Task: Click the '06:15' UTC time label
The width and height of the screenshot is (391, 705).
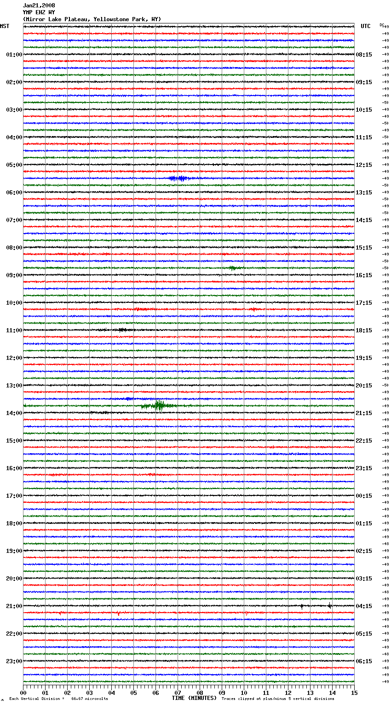Action: (364, 661)
